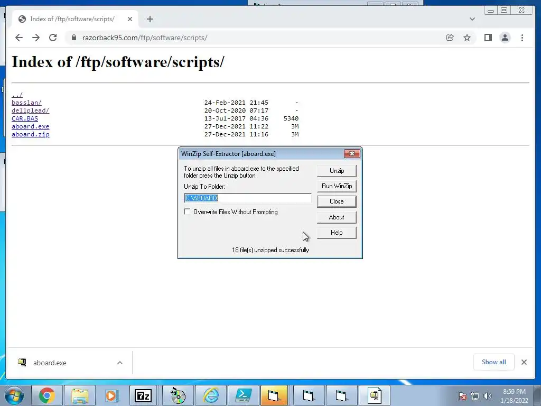This screenshot has width=541, height=406.
Task: Click the network tray icon
Action: tap(475, 396)
